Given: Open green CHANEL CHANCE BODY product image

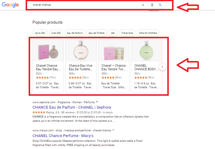Looking at the screenshot, I should point(146,51).
